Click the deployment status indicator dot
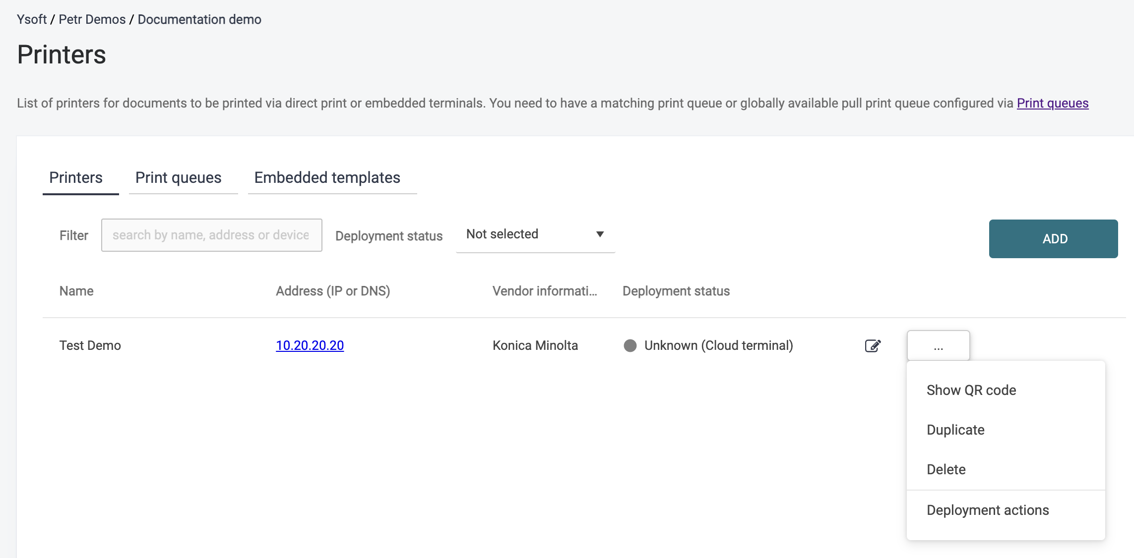 (x=630, y=345)
